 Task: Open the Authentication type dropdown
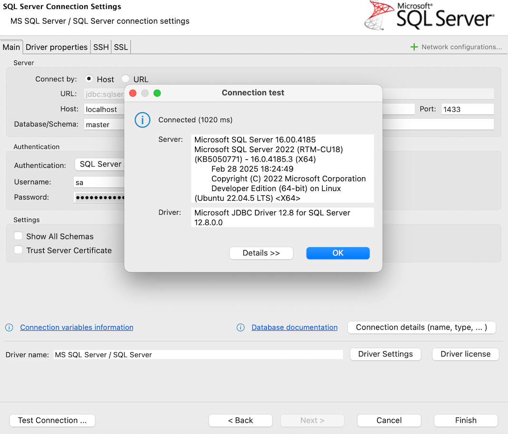(100, 164)
